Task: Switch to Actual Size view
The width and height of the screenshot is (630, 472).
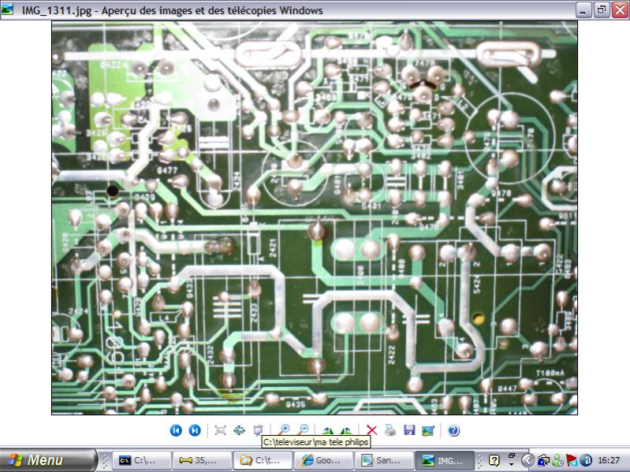Action: coord(239,430)
